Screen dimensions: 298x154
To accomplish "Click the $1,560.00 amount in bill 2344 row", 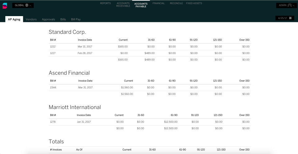I will (x=127, y=87).
